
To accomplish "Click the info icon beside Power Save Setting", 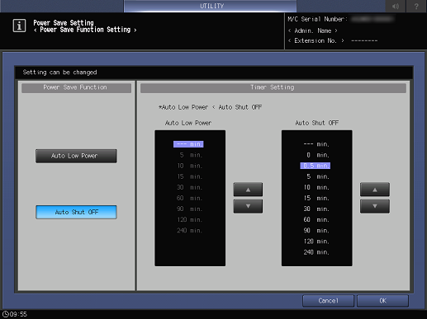I will point(19,26).
